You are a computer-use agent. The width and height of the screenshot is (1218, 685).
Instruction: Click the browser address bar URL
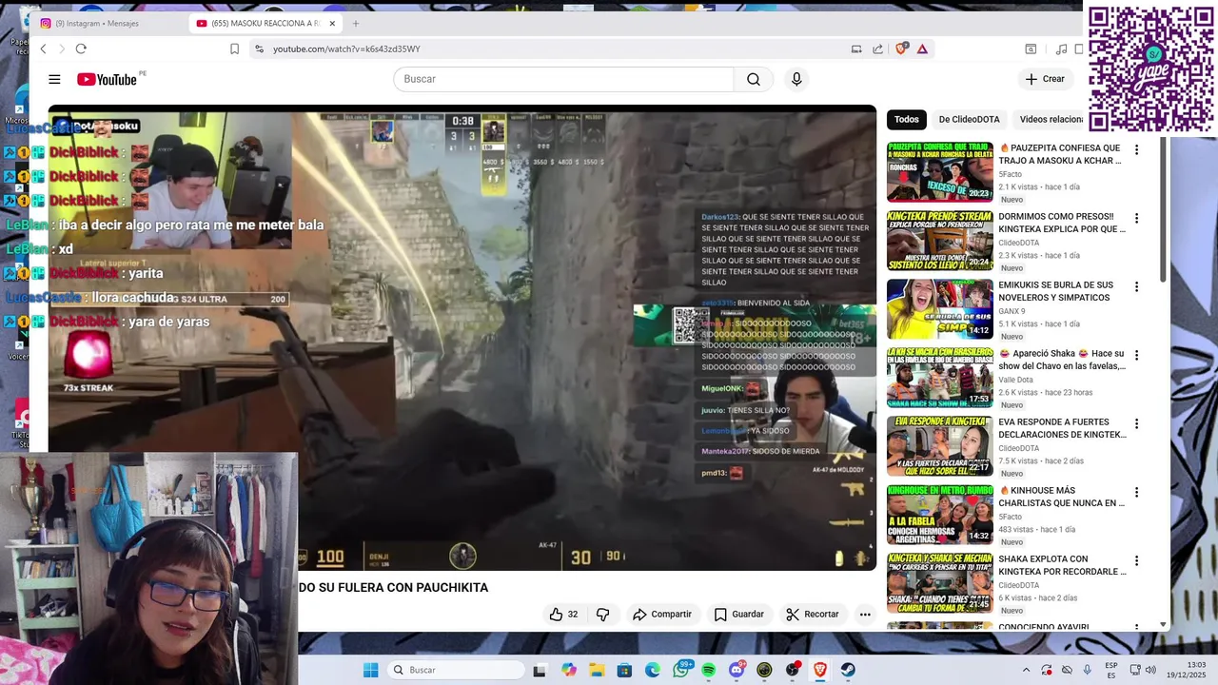coord(346,49)
